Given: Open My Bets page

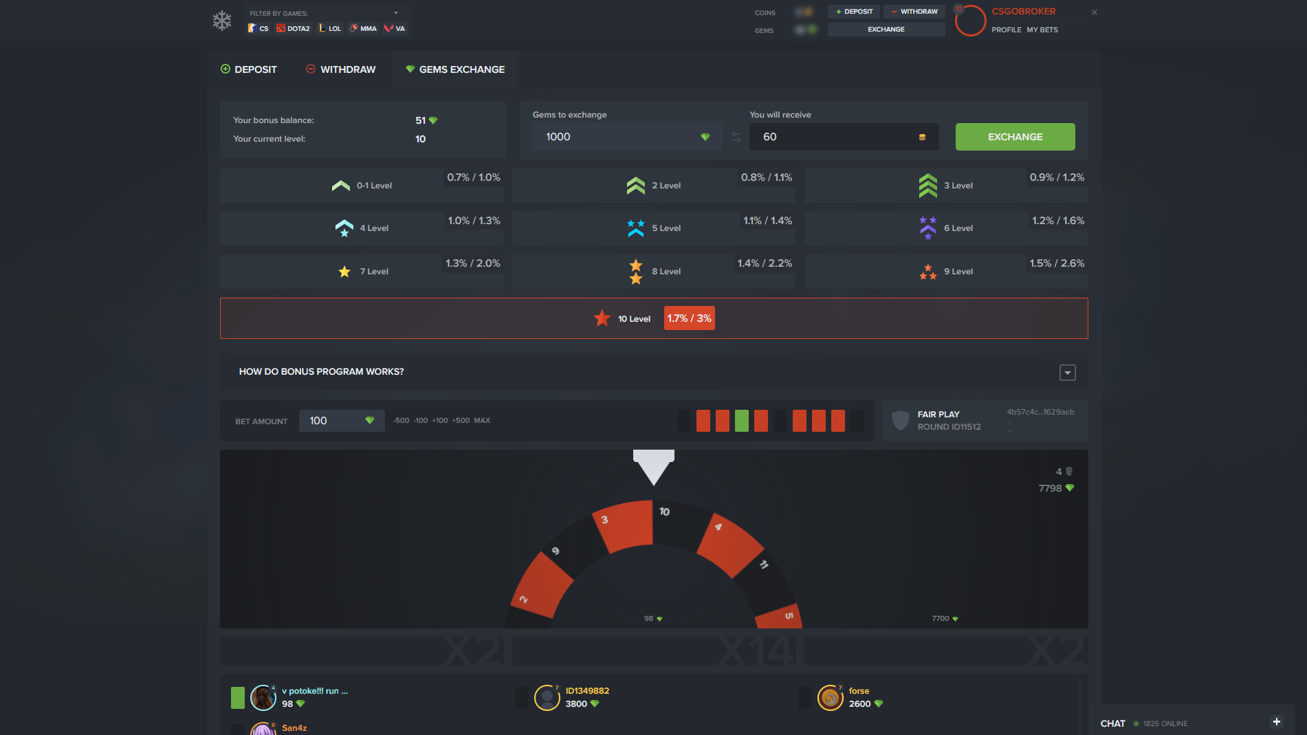Looking at the screenshot, I should pyautogui.click(x=1042, y=30).
